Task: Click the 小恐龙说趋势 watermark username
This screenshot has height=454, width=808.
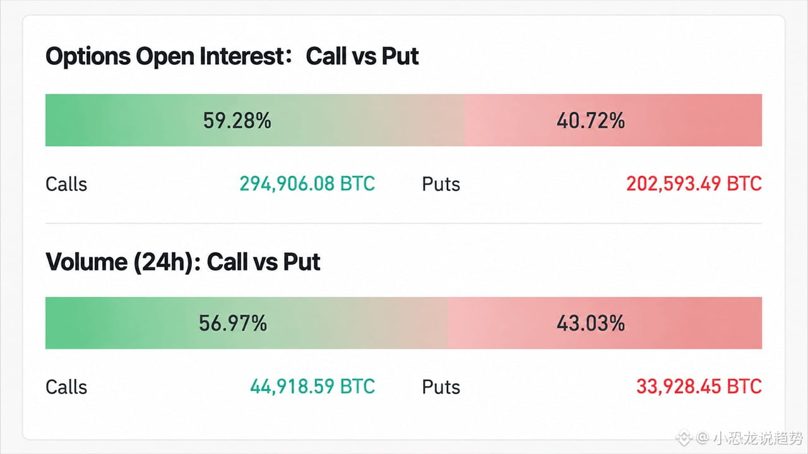Action: (x=758, y=438)
